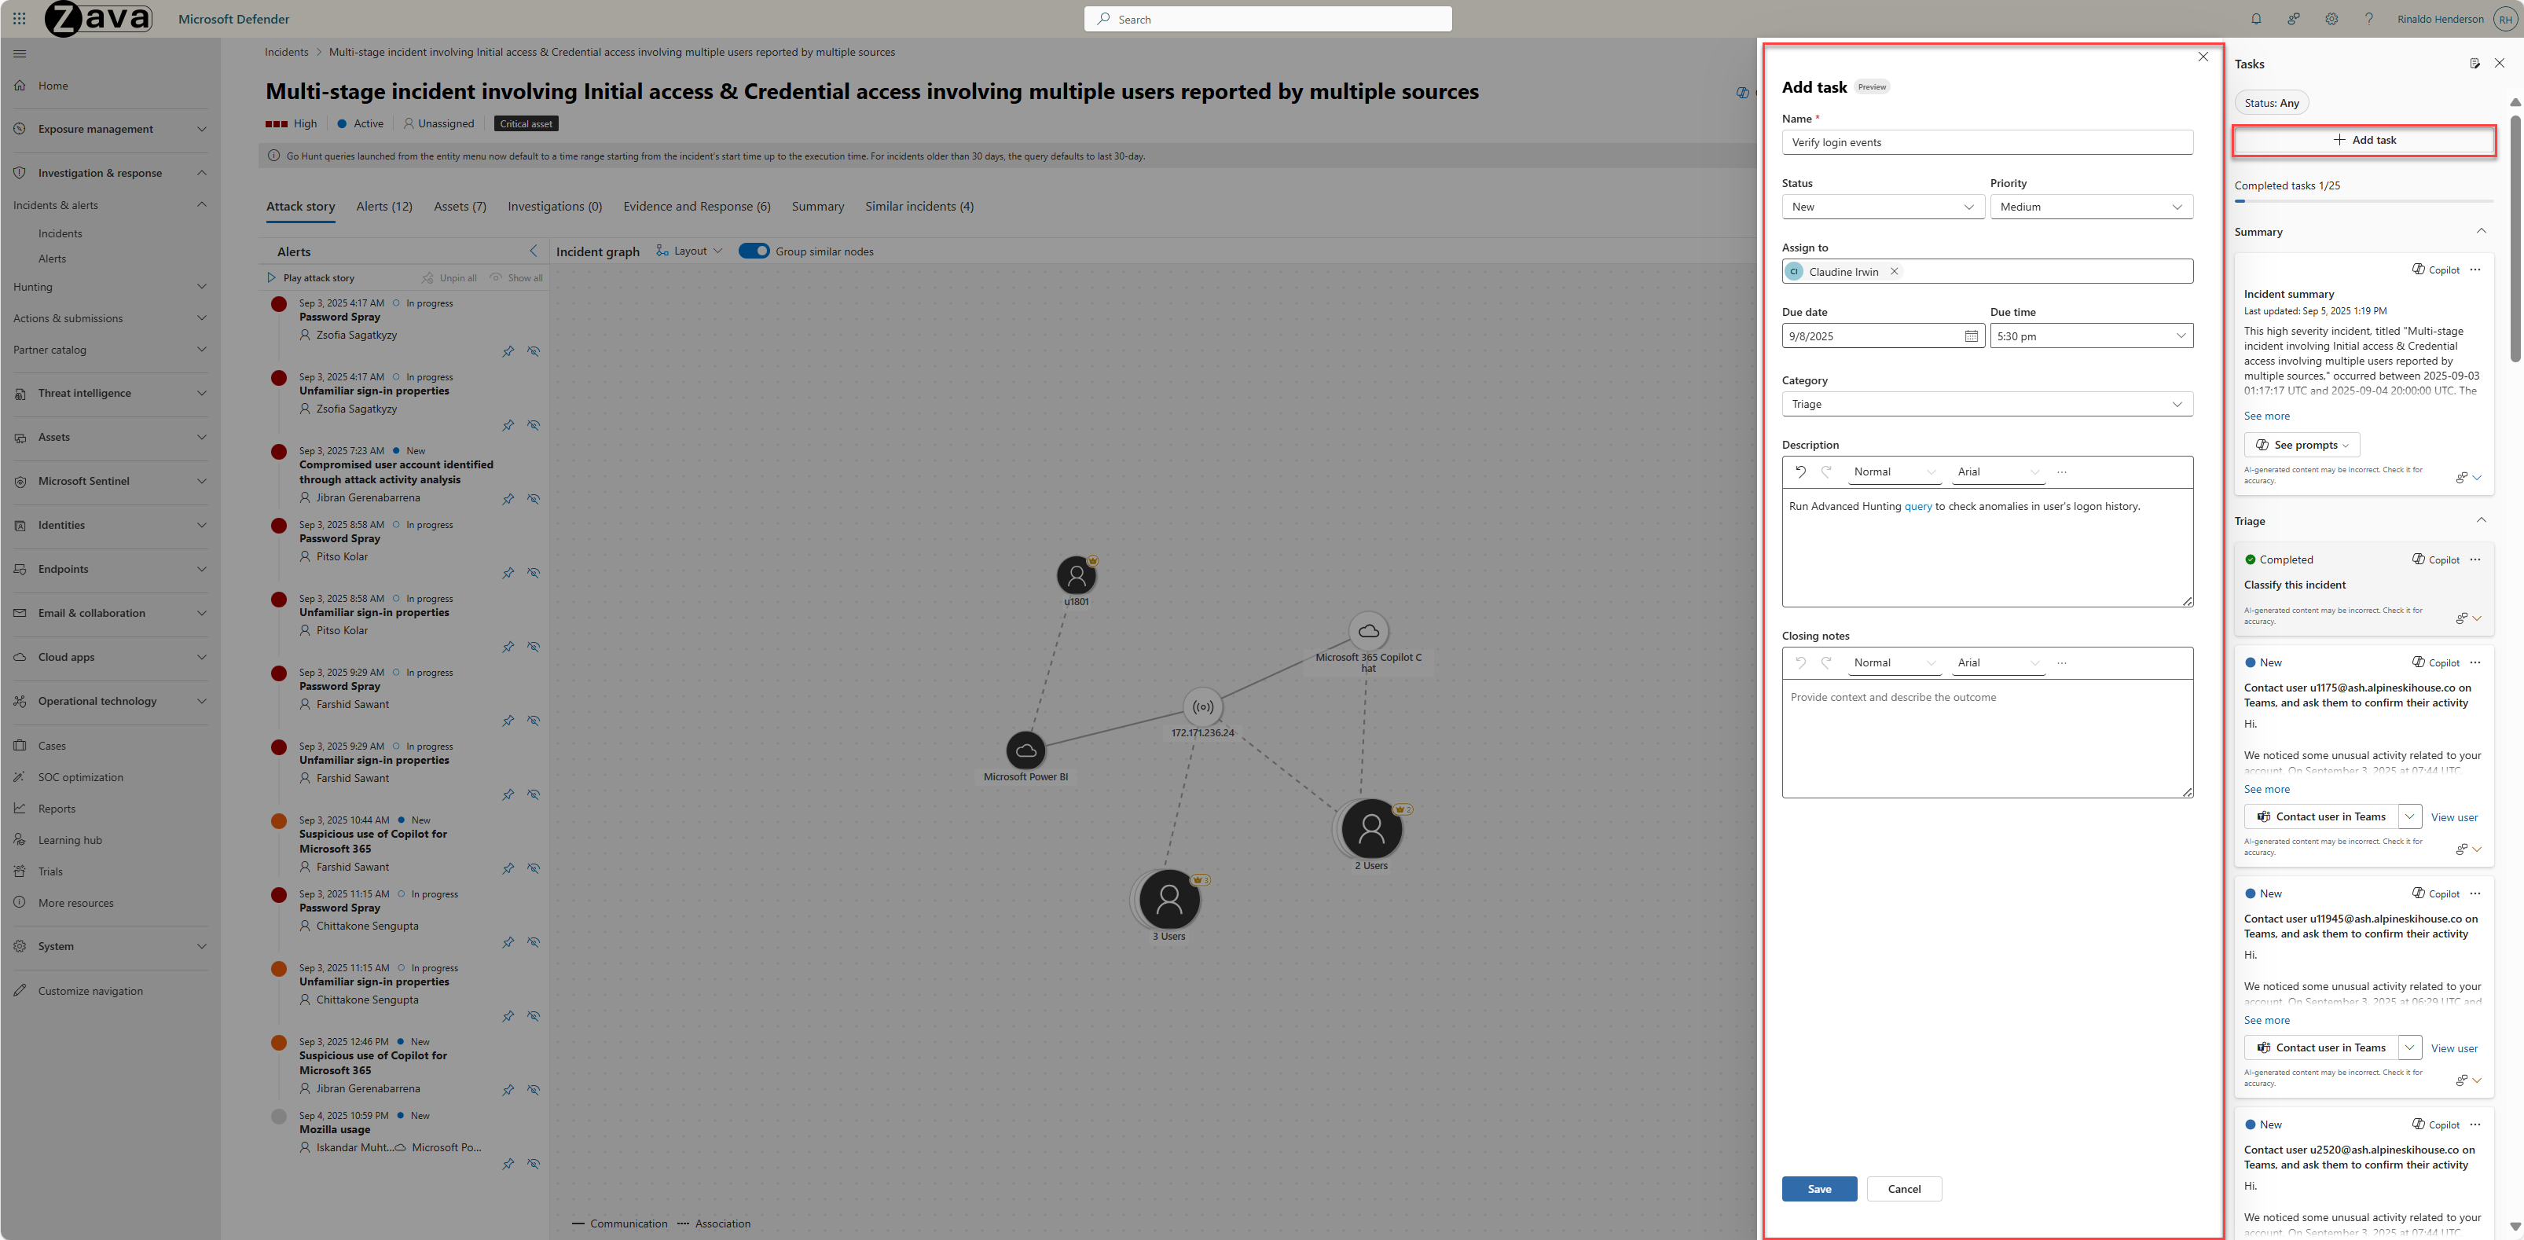
Task: Pin the Mozilla usage alert
Action: 508,1164
